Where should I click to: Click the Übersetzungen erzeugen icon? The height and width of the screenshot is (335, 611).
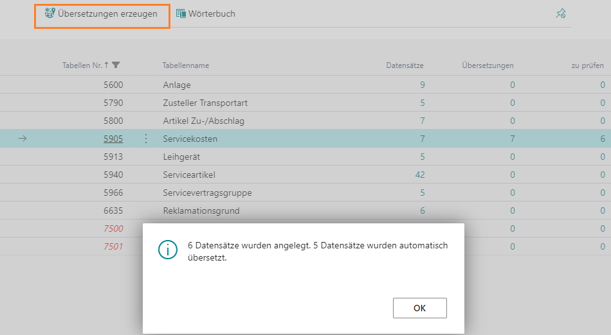coord(50,13)
